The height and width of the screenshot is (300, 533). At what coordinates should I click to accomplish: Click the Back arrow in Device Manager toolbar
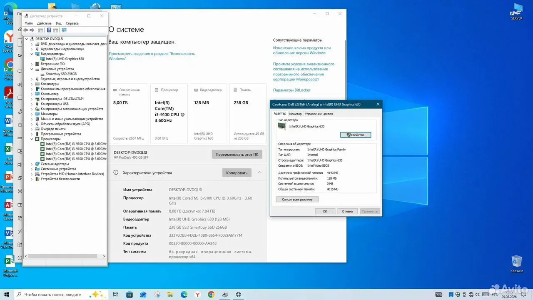[26, 30]
